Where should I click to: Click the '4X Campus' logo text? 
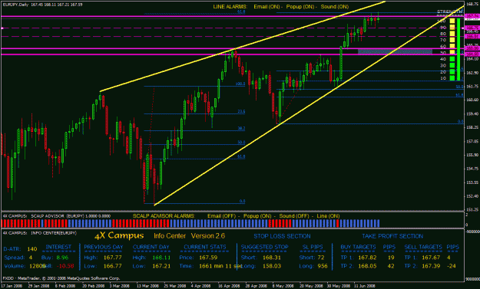[119, 235]
